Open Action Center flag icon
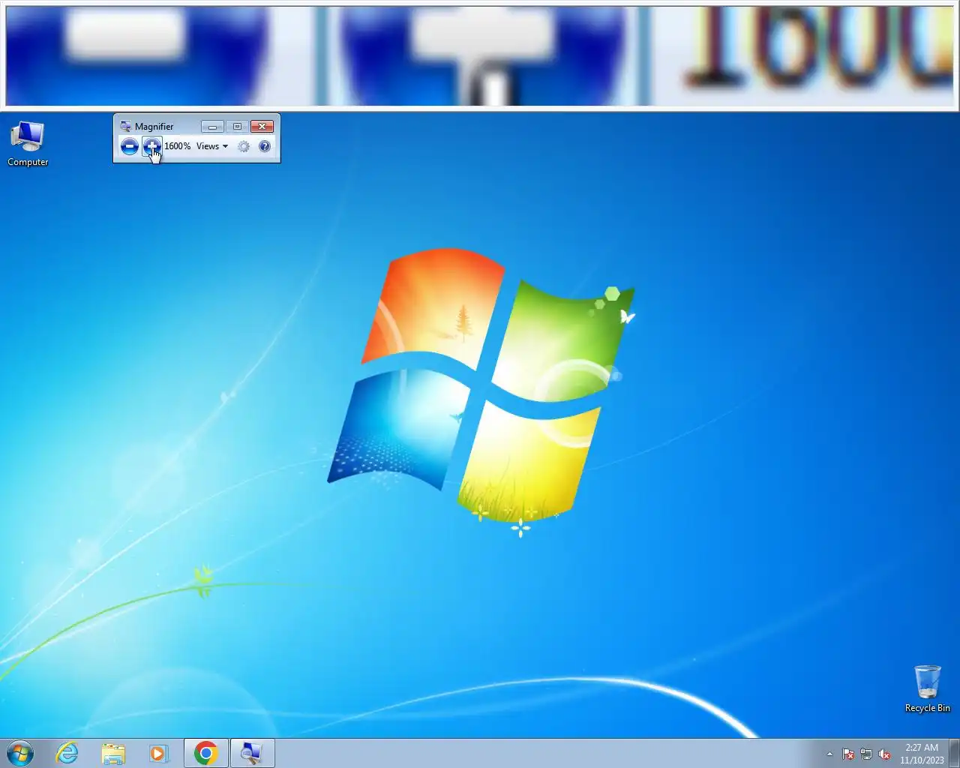Image resolution: width=960 pixels, height=768 pixels. [848, 754]
